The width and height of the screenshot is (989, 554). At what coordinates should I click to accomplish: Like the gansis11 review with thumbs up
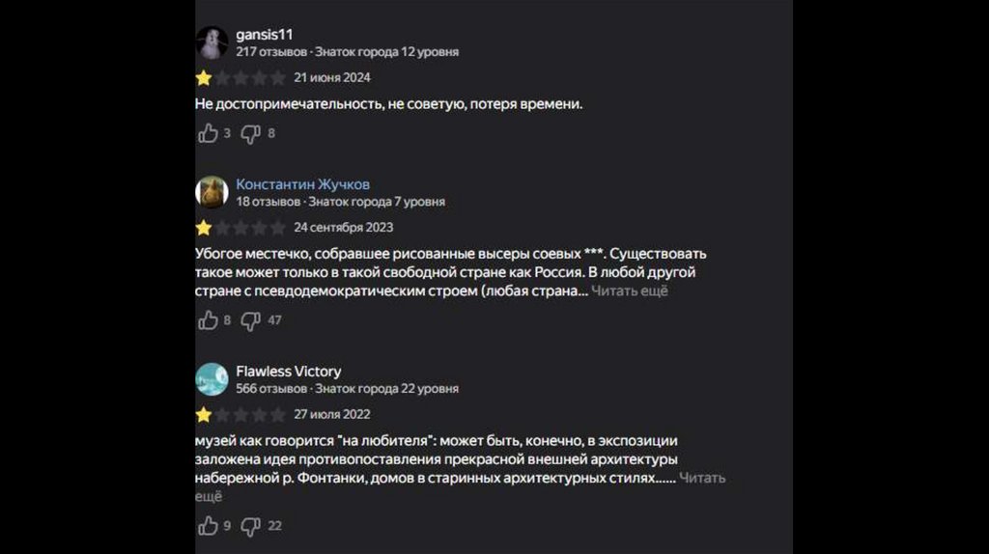coord(208,133)
